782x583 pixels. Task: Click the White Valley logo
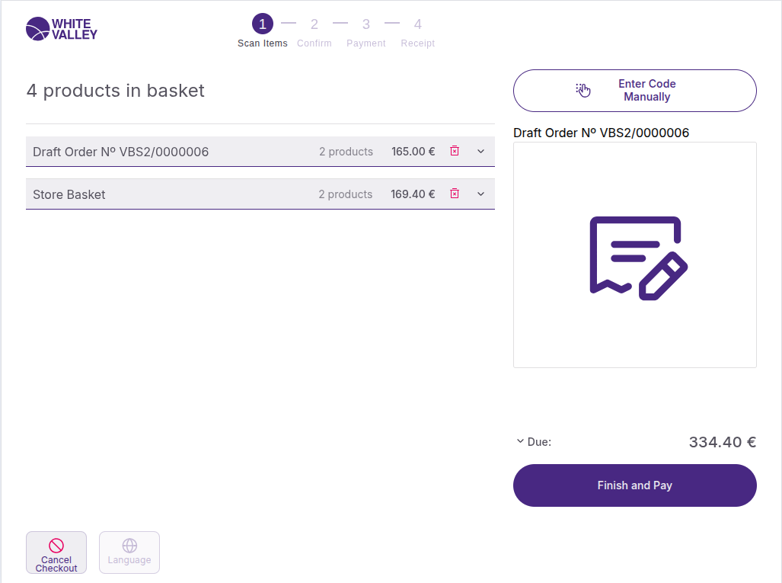(x=62, y=29)
